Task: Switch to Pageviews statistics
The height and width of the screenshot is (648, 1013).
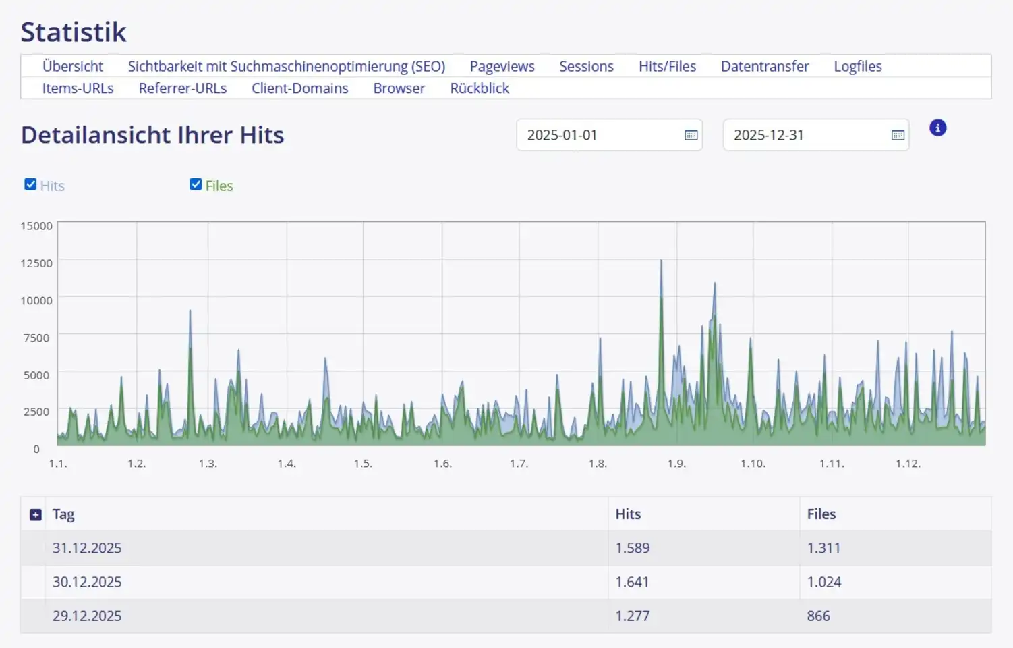Action: pyautogui.click(x=502, y=66)
